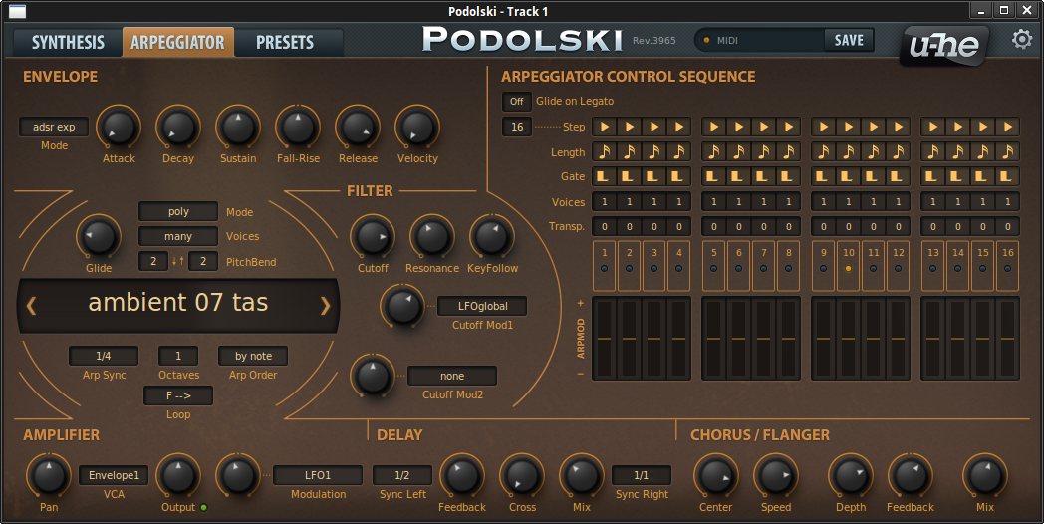Click step 16 ARPMOD slider
This screenshot has width=1044, height=524.
pos(1008,339)
